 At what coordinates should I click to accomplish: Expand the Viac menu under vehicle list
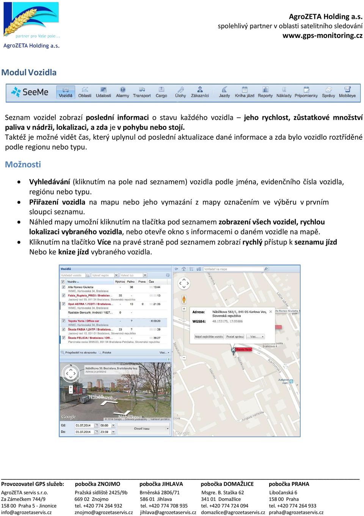164,352
